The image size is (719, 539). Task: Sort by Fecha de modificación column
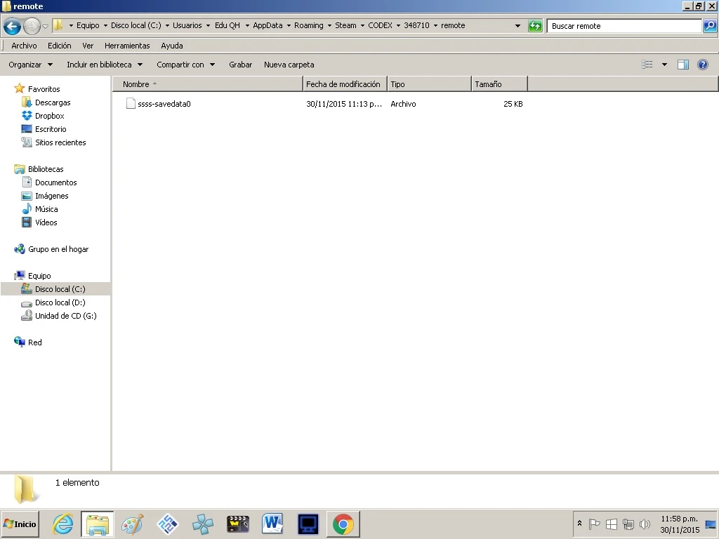point(345,84)
